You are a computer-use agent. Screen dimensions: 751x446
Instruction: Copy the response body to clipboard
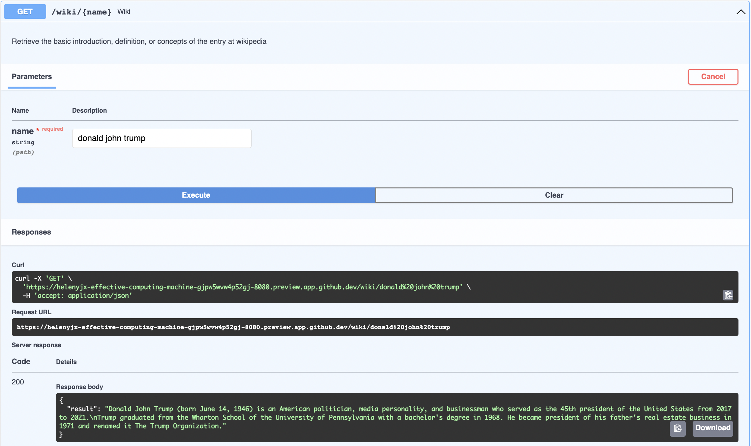[677, 428]
